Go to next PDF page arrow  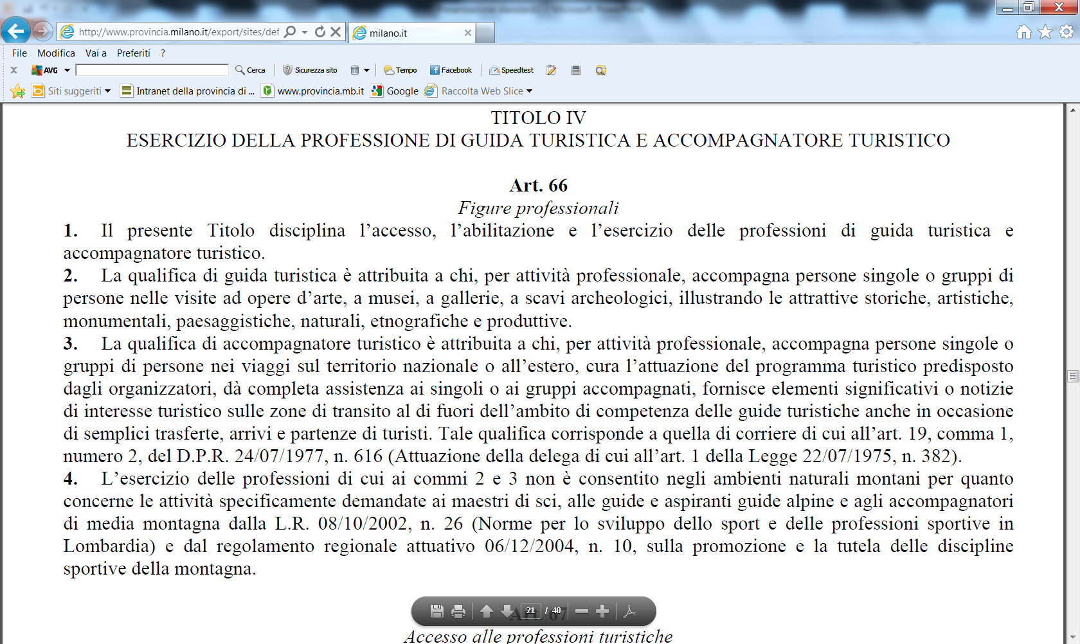coord(507,611)
